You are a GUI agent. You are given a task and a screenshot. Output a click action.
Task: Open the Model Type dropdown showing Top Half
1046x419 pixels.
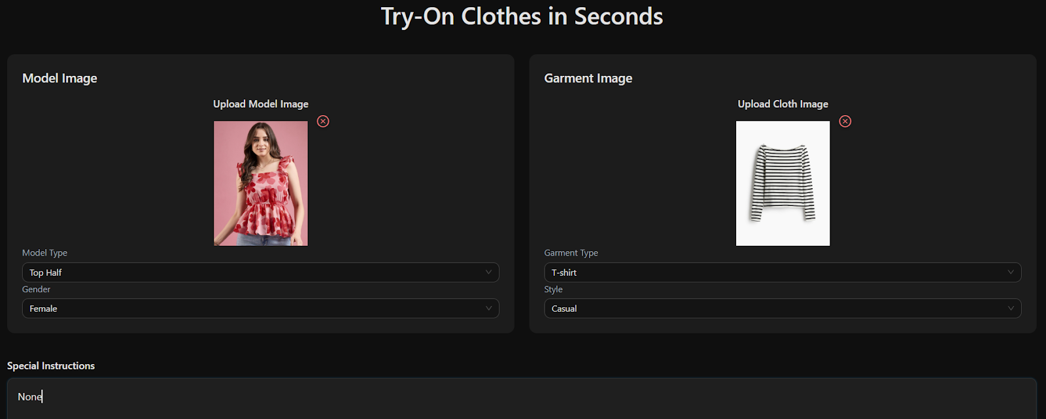point(260,273)
